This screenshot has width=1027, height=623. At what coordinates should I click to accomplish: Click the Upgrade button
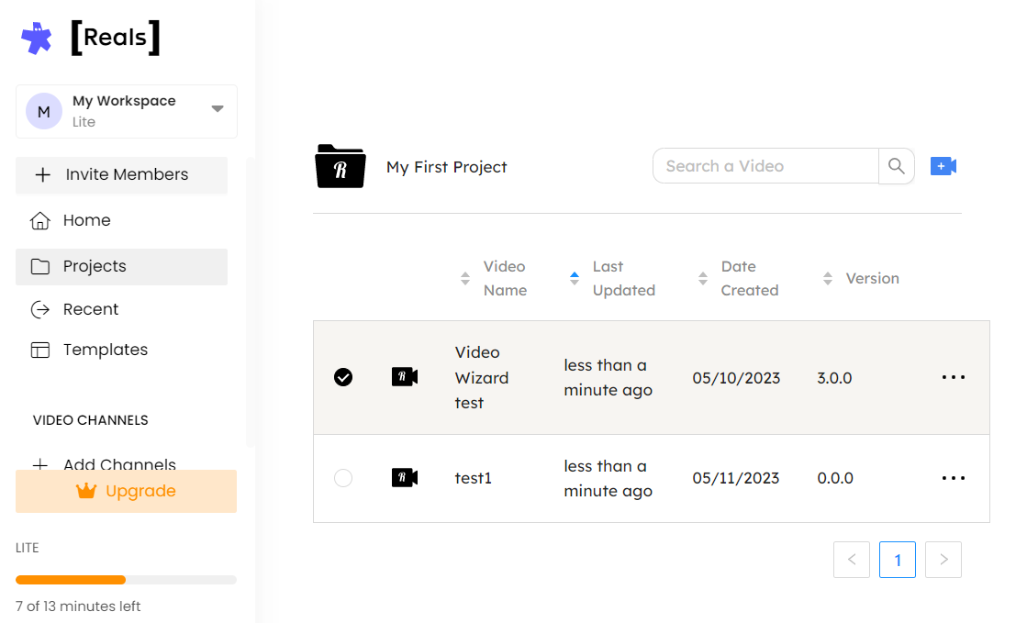click(127, 491)
